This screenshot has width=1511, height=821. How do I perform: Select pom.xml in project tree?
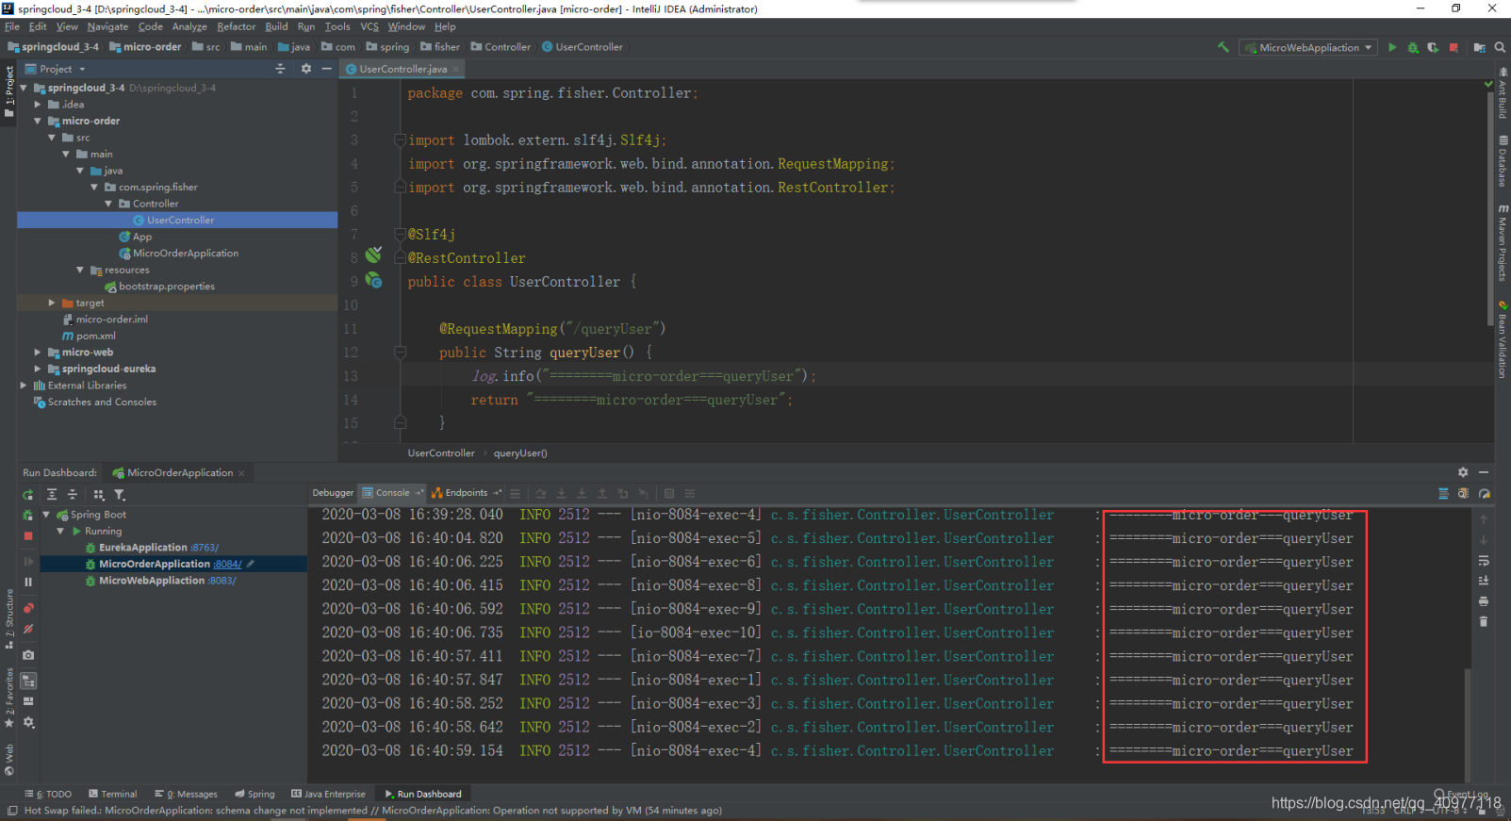(x=89, y=336)
